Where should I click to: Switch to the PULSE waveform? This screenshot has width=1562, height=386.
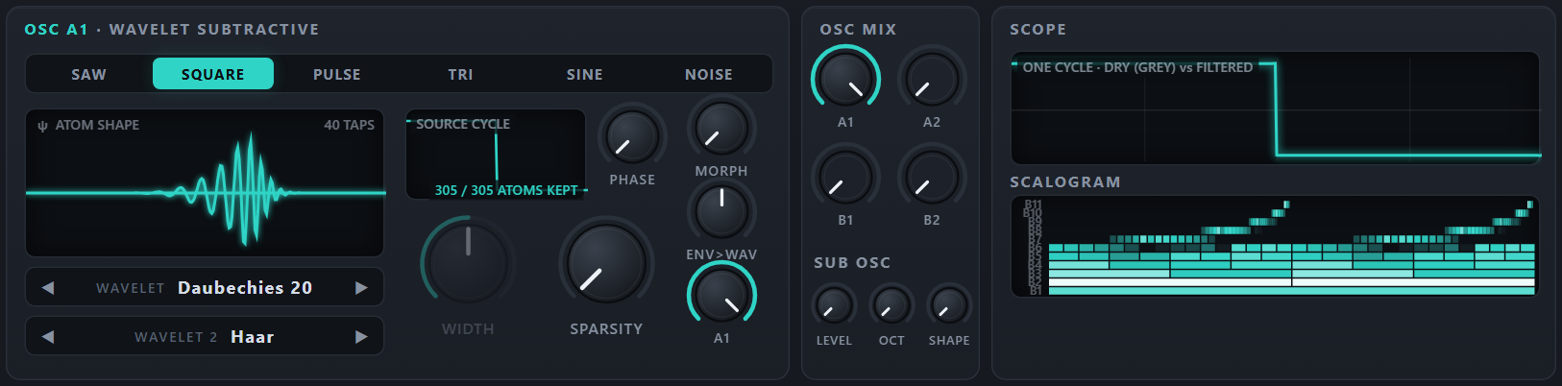(337, 74)
